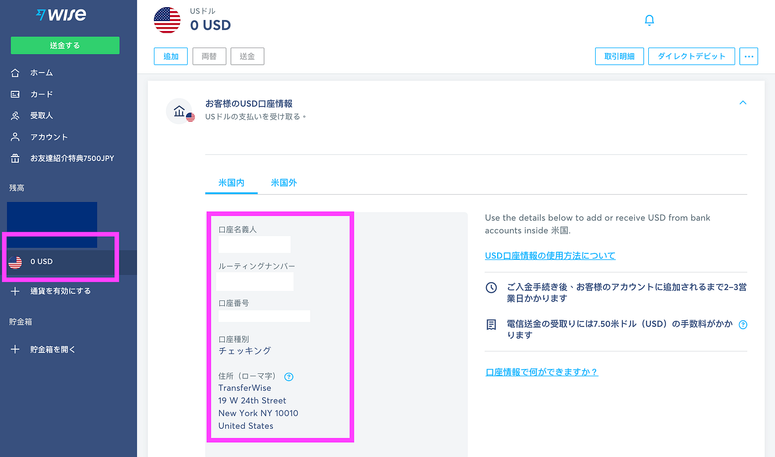The width and height of the screenshot is (775, 457).
Task: Click 通貨を有効にする
Action: tap(60, 291)
